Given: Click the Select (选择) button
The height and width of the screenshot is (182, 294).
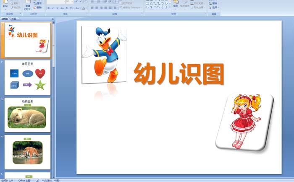Looking at the screenshot, I should pos(214,8).
